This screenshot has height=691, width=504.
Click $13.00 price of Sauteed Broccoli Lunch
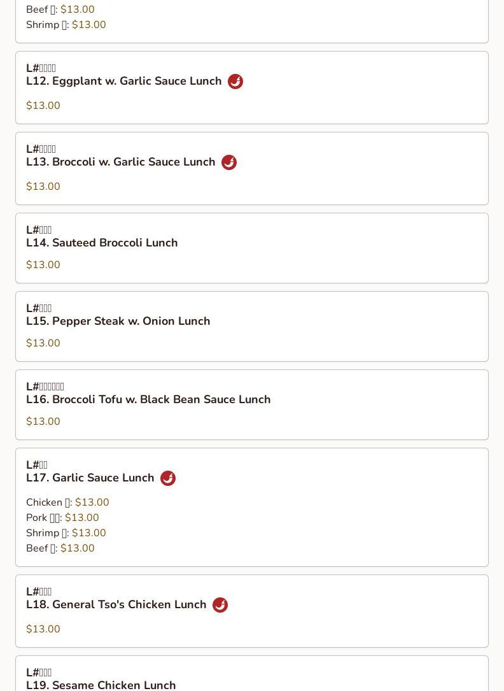point(43,265)
